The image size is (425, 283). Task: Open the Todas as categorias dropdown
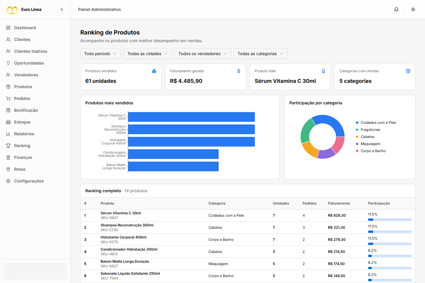(x=261, y=54)
